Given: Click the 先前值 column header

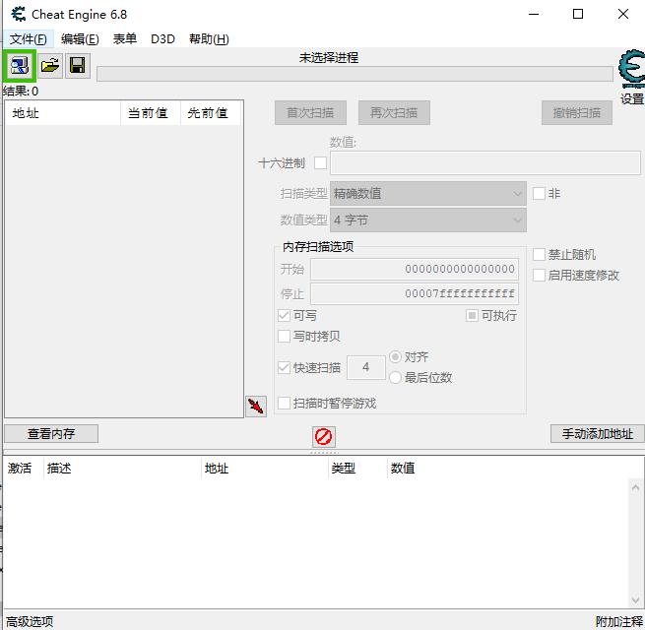Looking at the screenshot, I should [210, 113].
